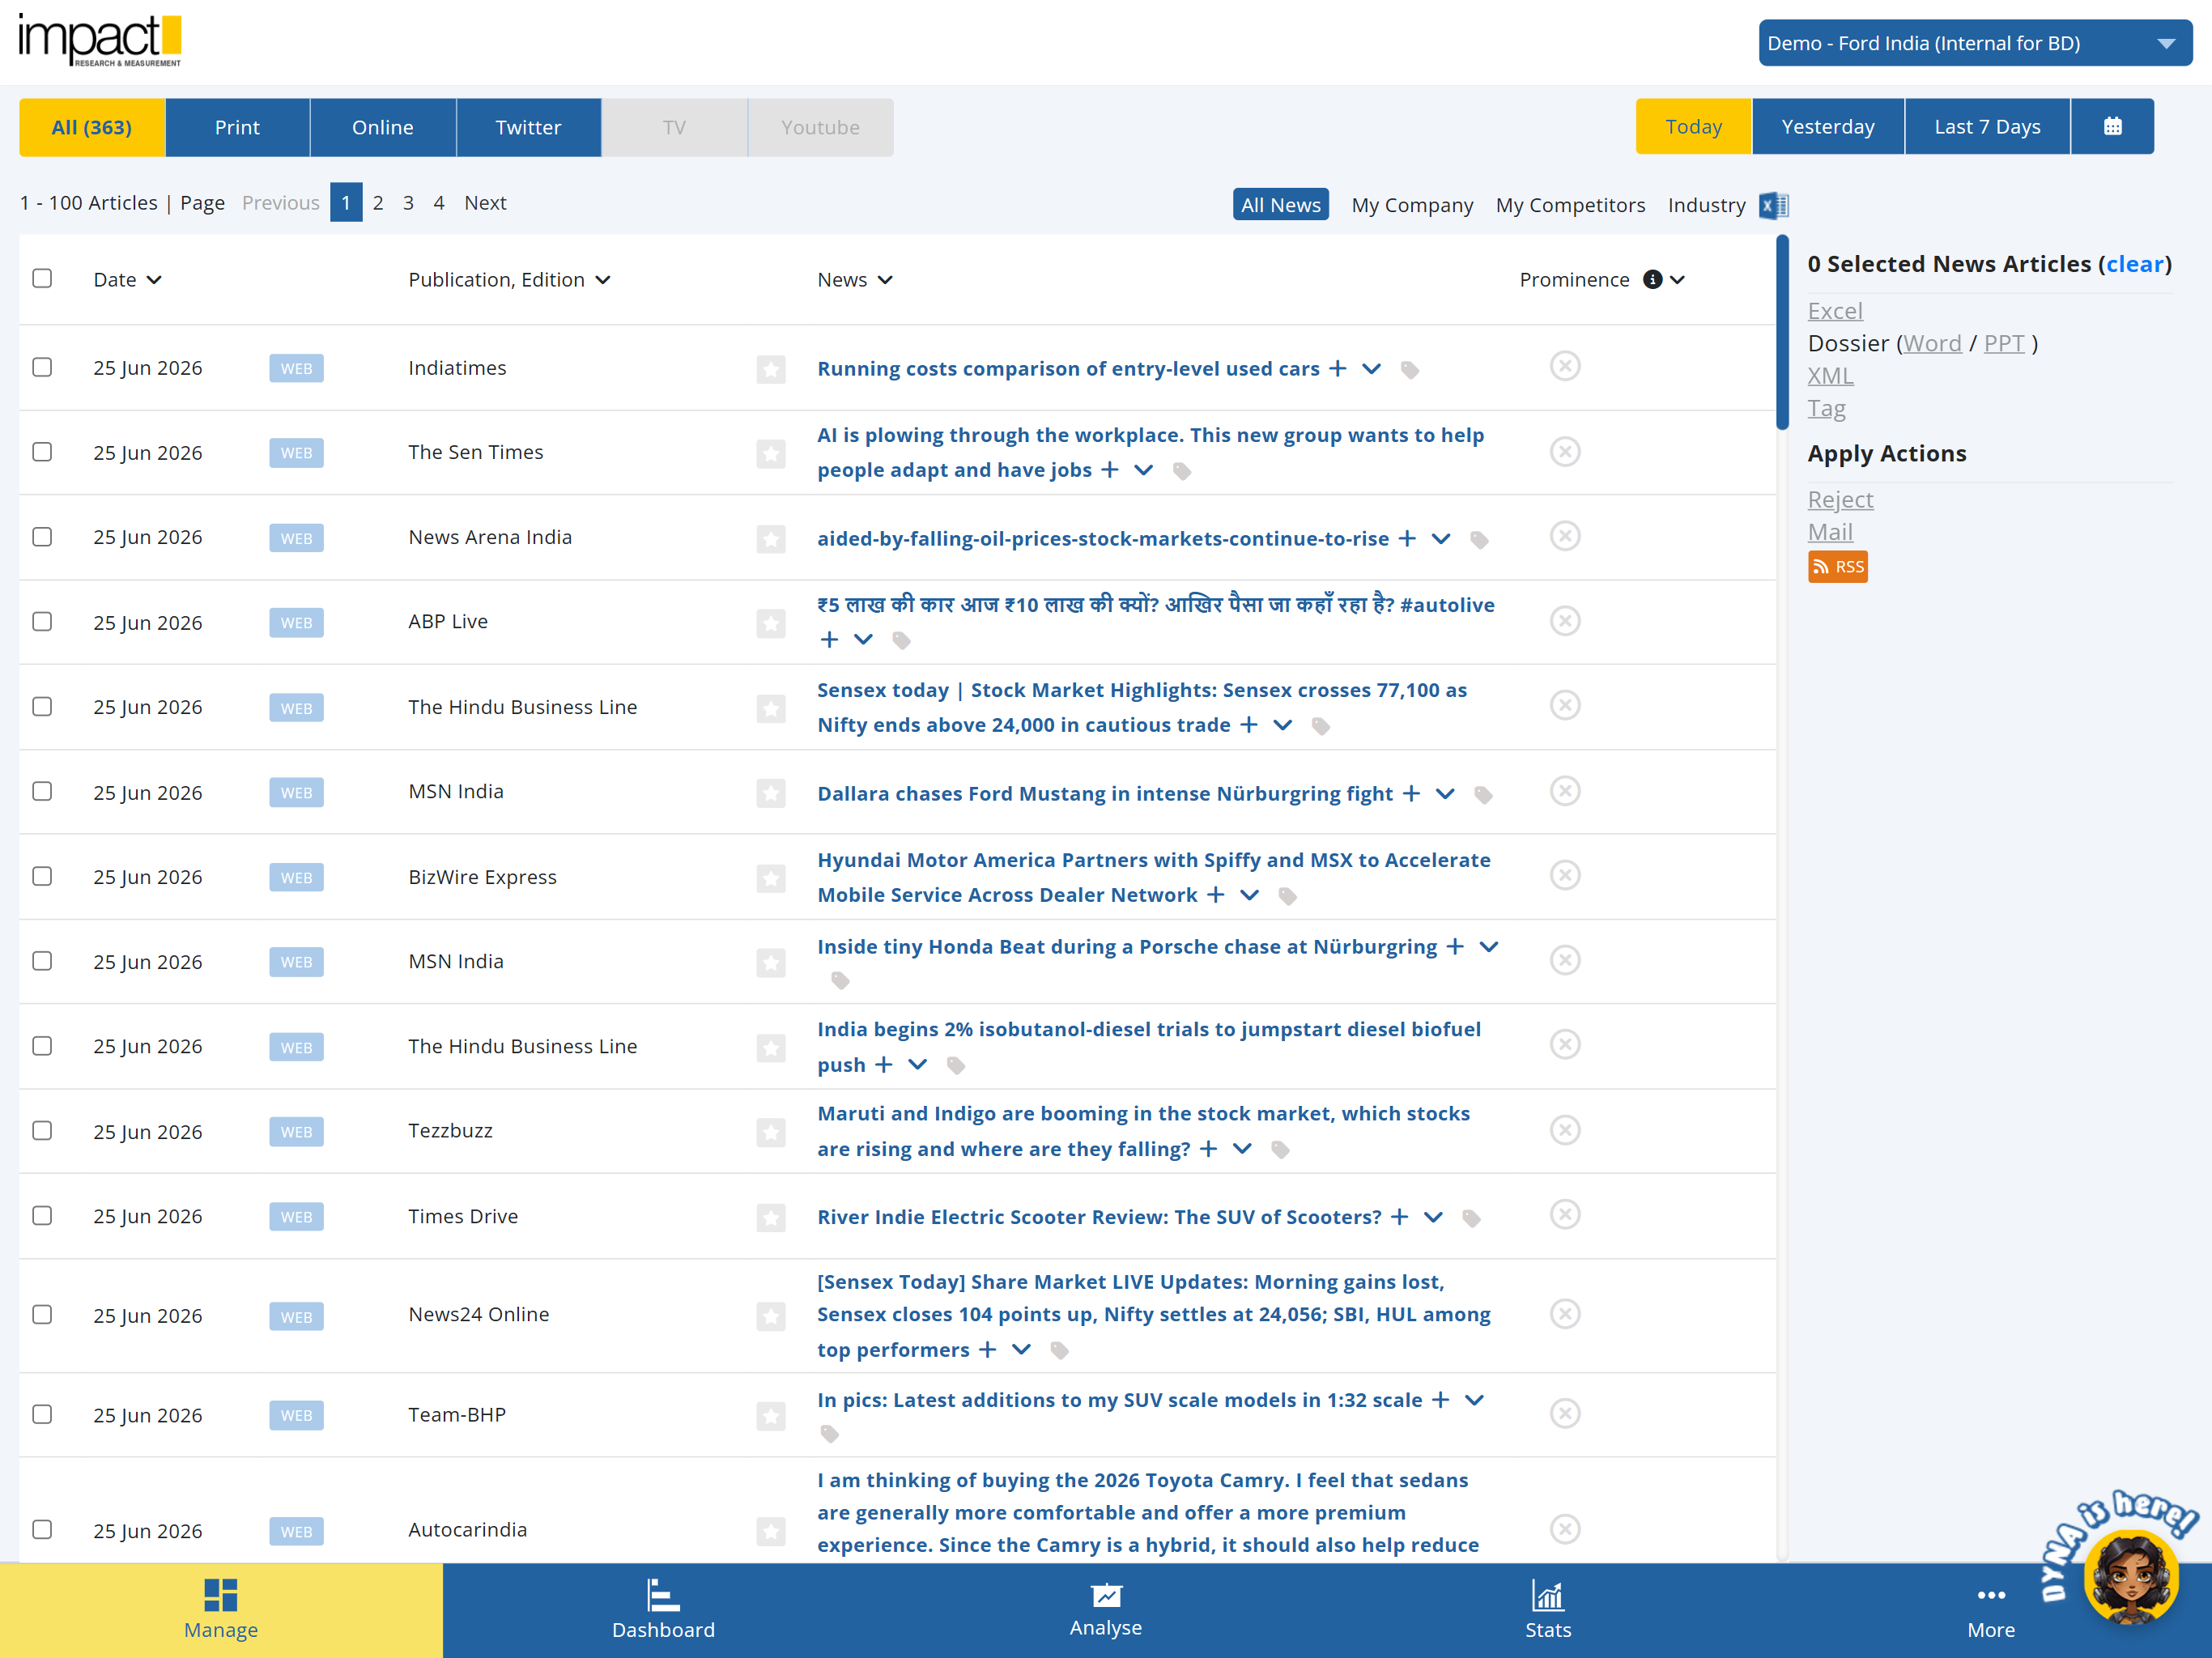Click prominence X circle for Indiatimes row

[x=1565, y=366]
